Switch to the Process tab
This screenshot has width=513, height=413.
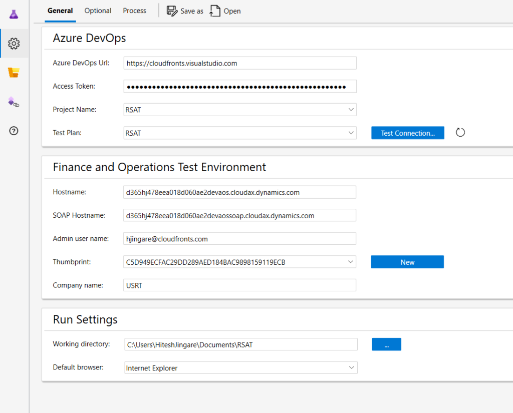pos(134,11)
